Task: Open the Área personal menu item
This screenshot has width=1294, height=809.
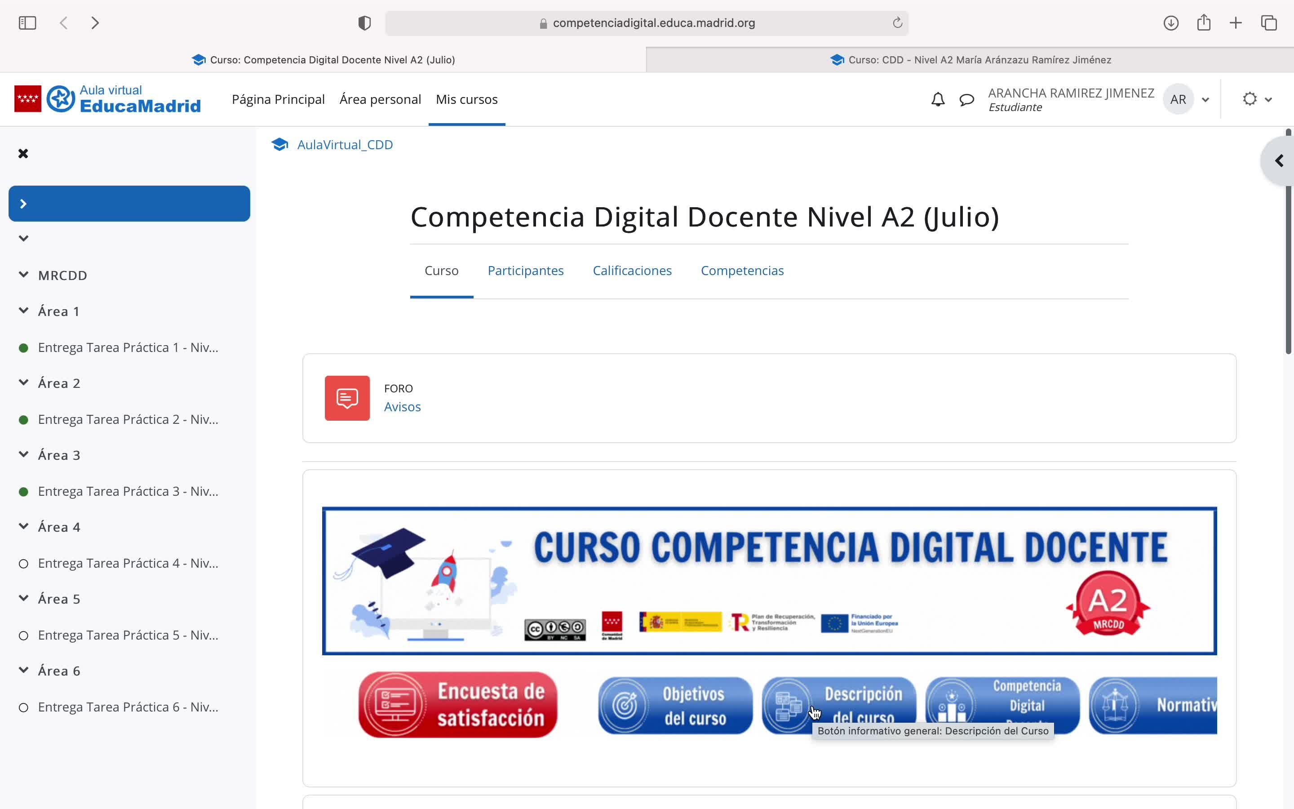Action: click(x=380, y=99)
